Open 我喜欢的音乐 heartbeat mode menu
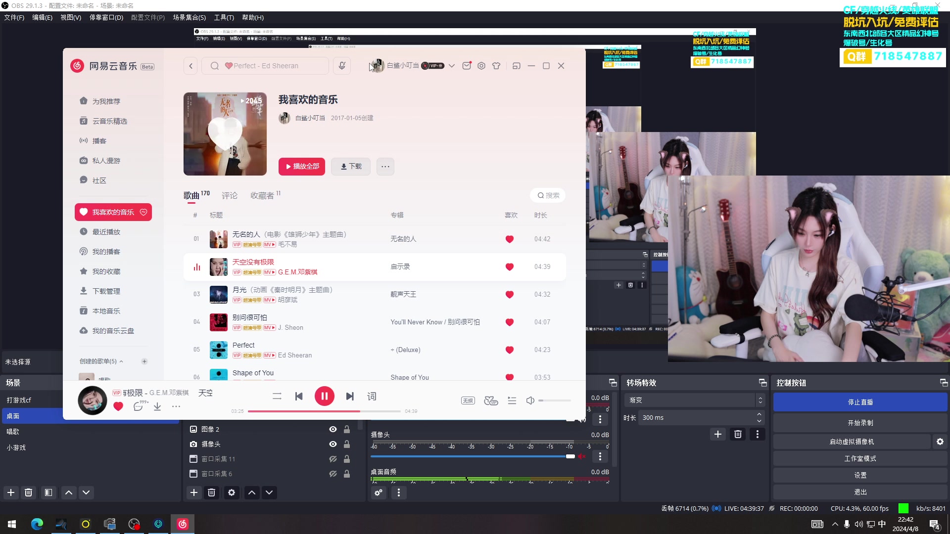 [143, 212]
